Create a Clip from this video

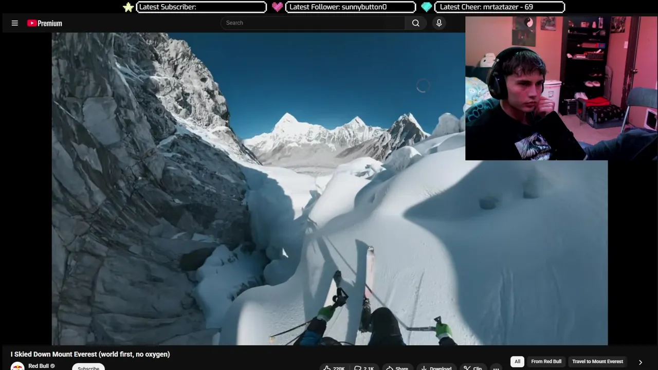click(472, 368)
